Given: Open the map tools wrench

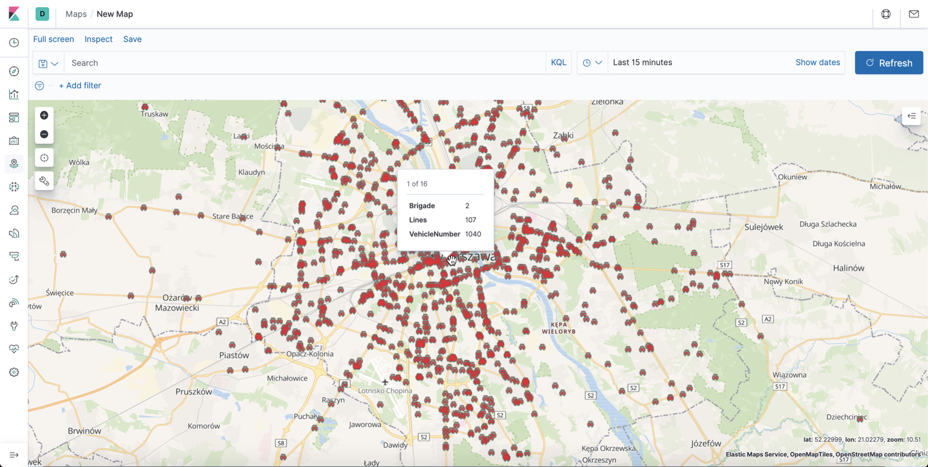Looking at the screenshot, I should (44, 181).
